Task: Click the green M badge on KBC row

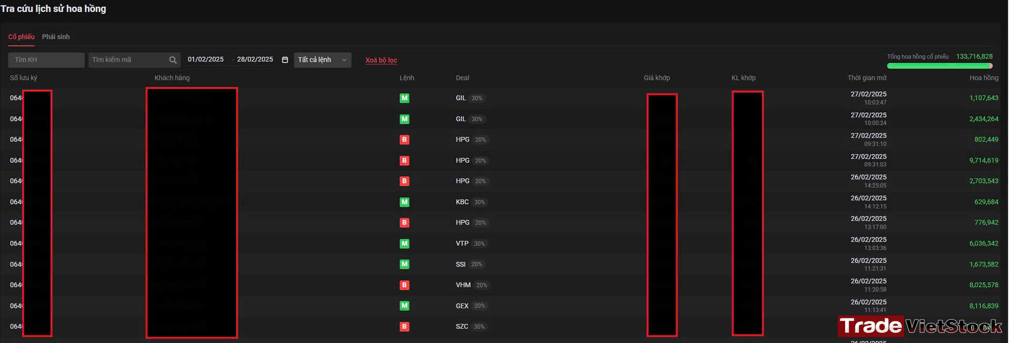Action: pyautogui.click(x=404, y=202)
